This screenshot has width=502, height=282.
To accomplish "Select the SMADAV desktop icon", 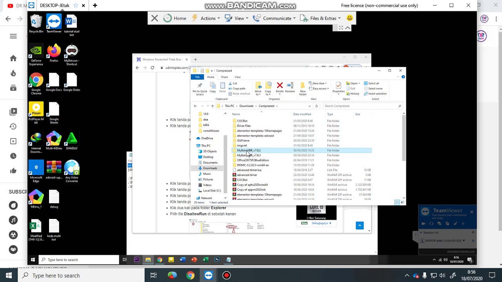I will click(72, 141).
